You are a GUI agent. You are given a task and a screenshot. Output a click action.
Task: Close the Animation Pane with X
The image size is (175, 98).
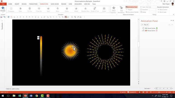(173, 21)
